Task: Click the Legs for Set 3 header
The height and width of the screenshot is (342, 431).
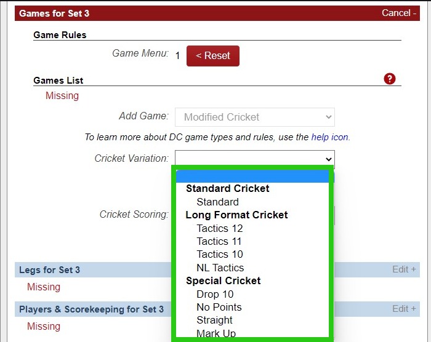Action: 50,270
